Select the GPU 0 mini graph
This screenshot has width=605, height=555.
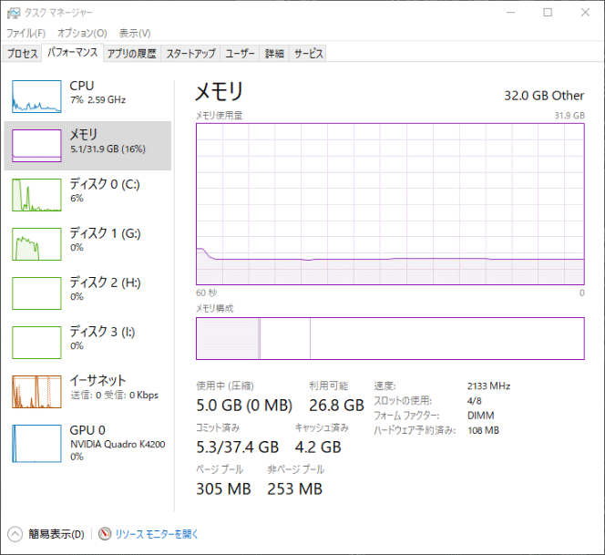(x=36, y=444)
